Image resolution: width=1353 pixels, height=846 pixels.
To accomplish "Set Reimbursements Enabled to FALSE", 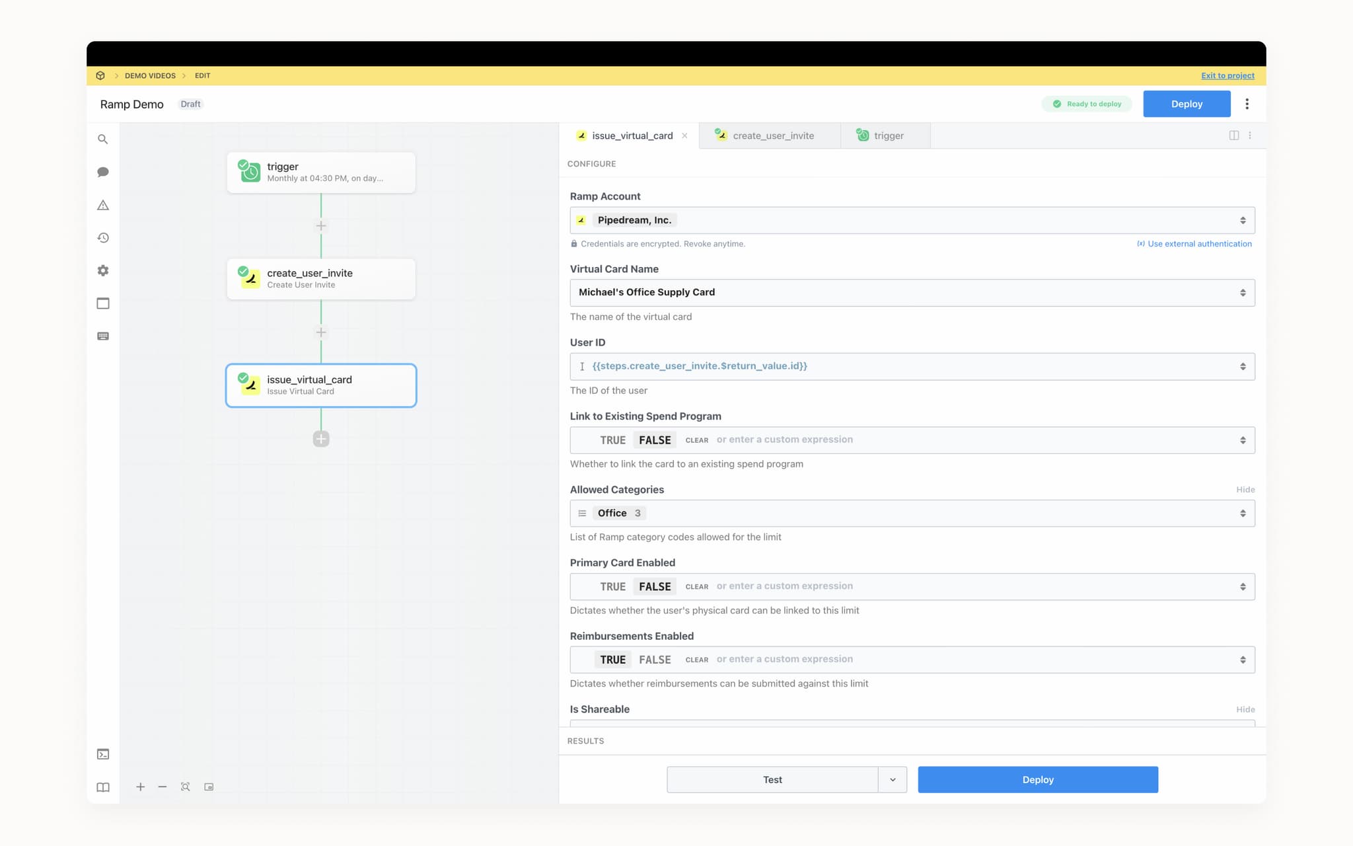I will click(655, 660).
